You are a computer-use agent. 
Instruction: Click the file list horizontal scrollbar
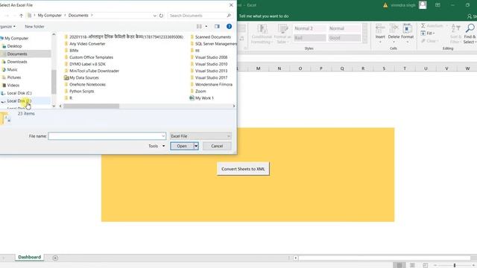(x=91, y=106)
